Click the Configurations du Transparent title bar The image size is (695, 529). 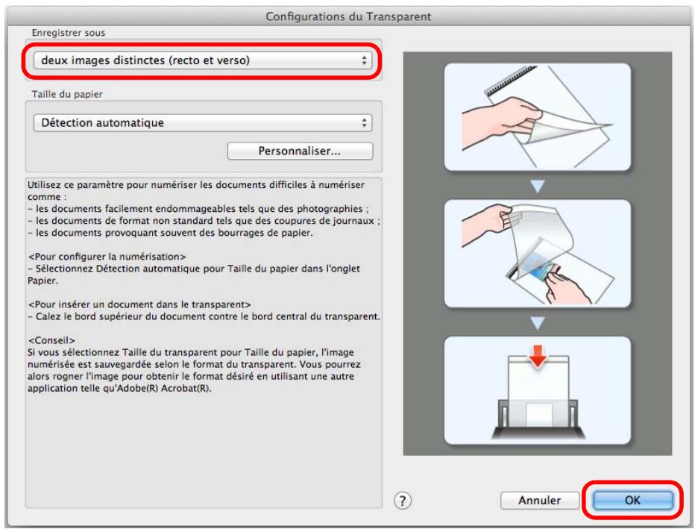[x=348, y=16]
